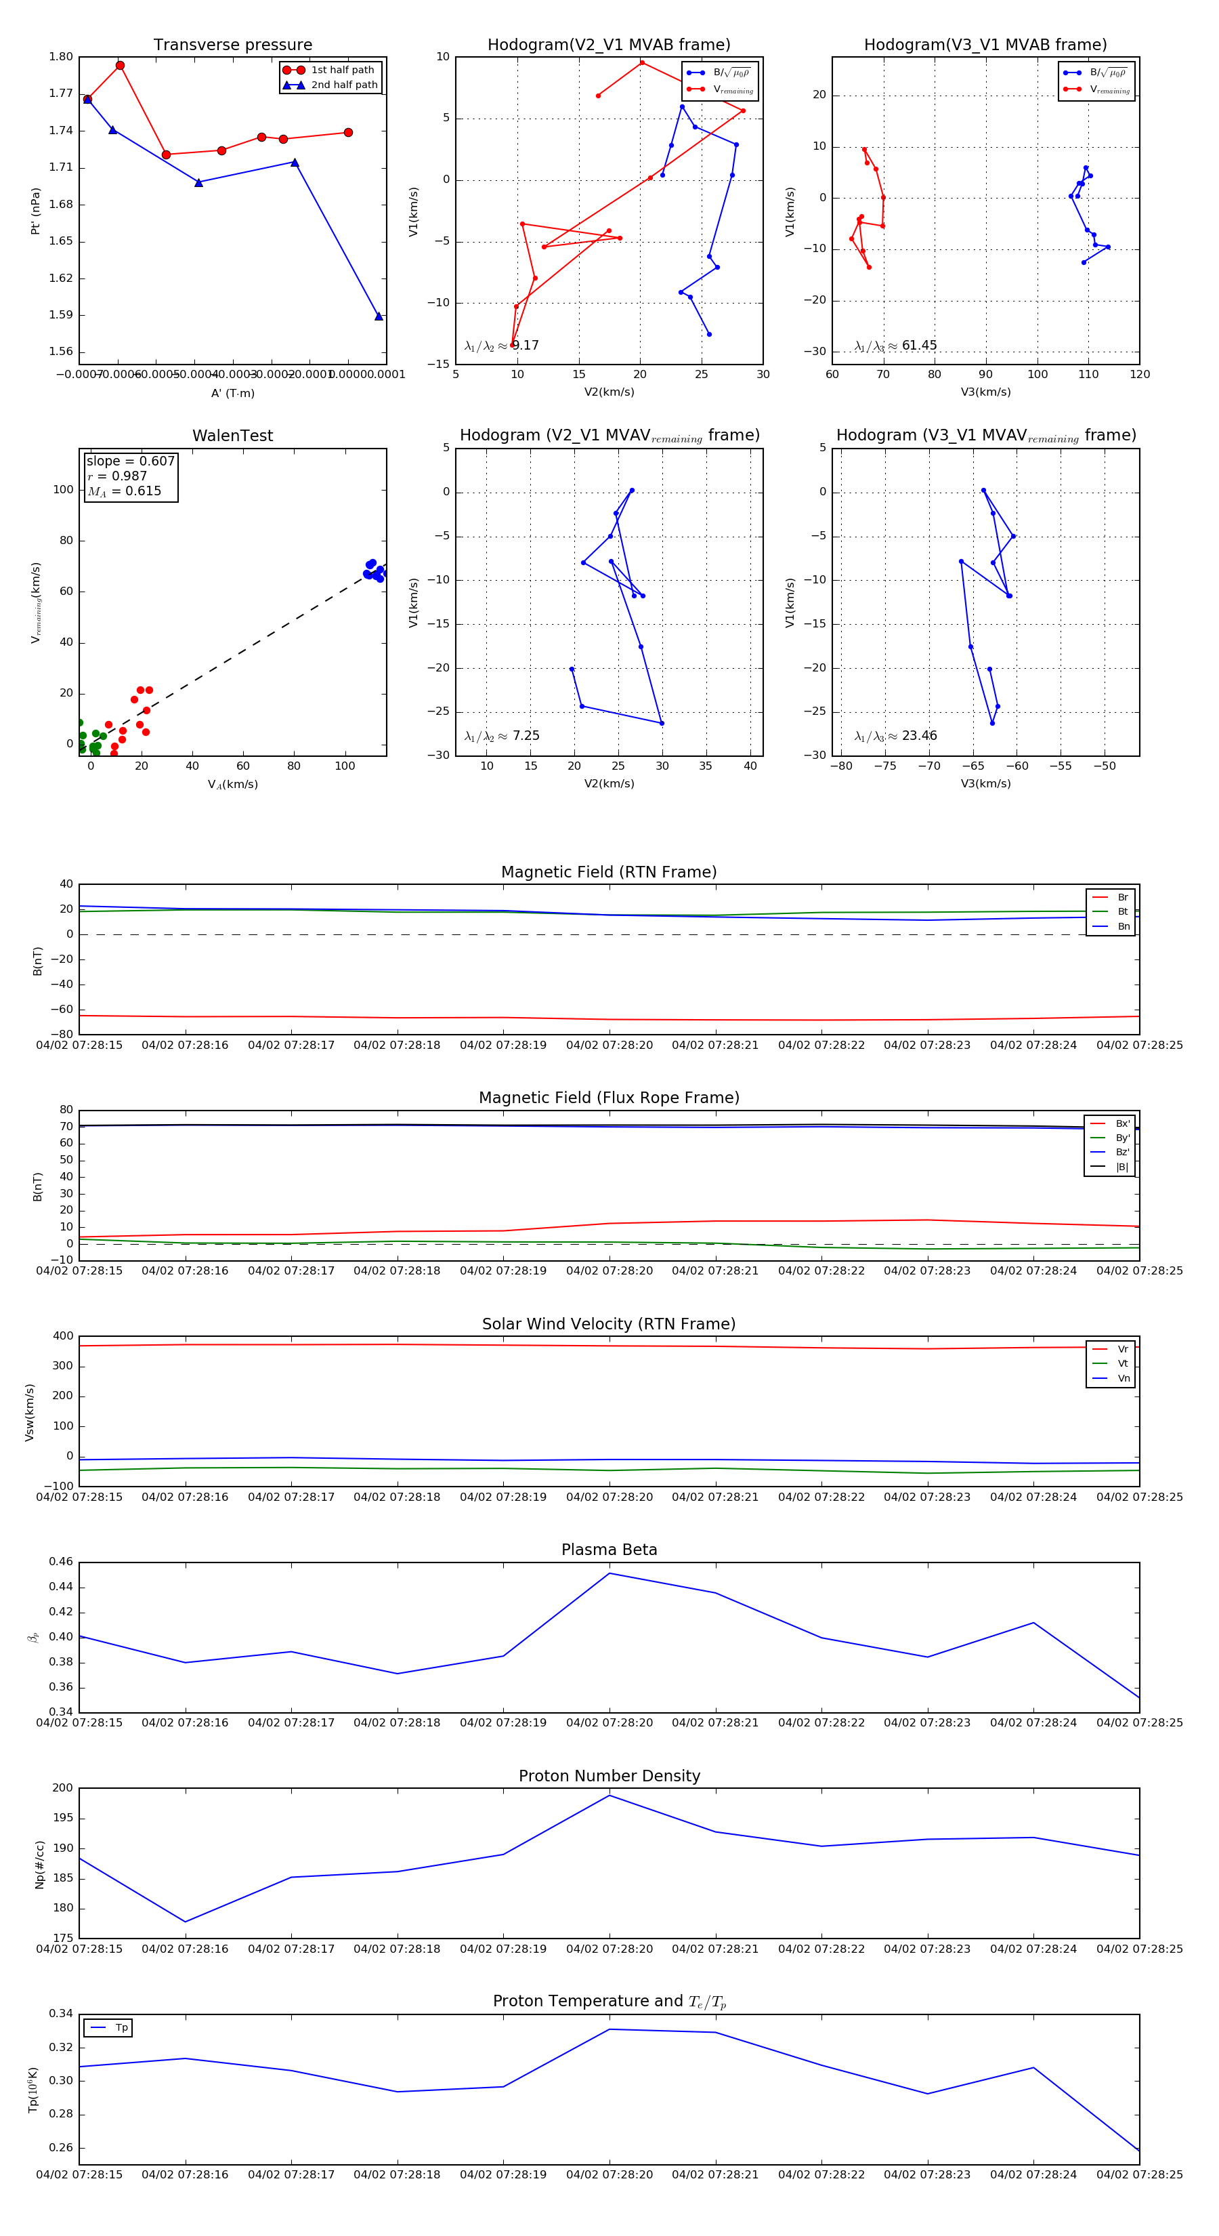Click the eigenvalue ratio annotation ending in 9.17
The image size is (1219, 2236).
[x=501, y=346]
